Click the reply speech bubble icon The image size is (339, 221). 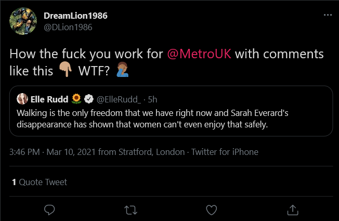click(49, 210)
